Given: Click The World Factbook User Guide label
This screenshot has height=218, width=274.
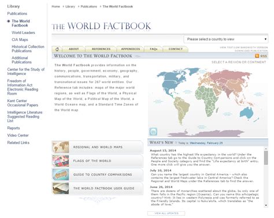Looking at the screenshot, I should [x=103, y=189].
